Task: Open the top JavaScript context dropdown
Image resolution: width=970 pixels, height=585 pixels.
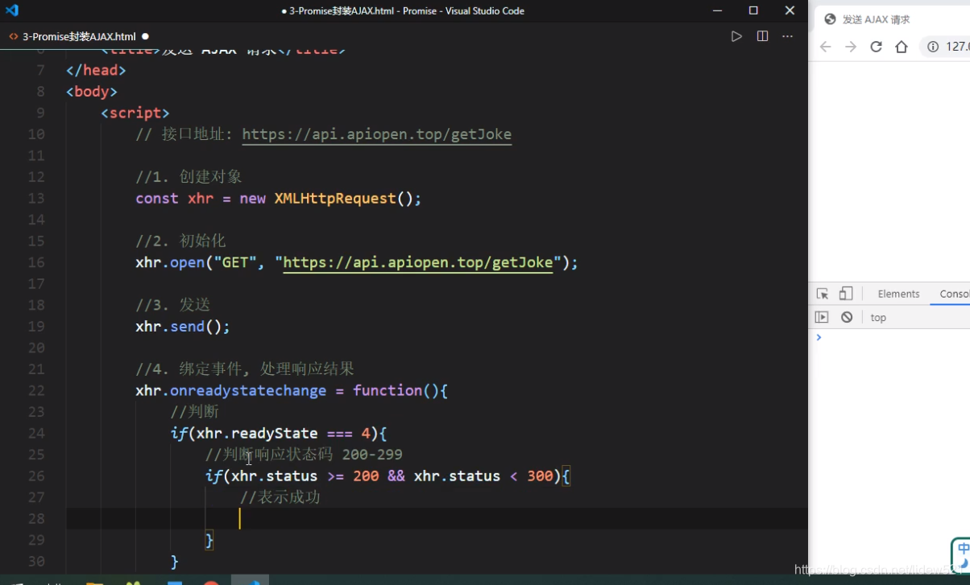Action: click(x=878, y=318)
